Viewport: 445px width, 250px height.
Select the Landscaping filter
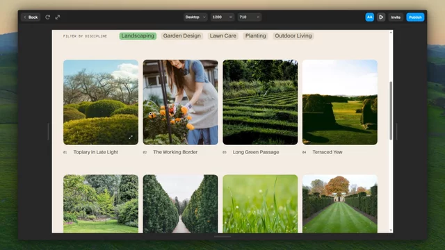138,35
